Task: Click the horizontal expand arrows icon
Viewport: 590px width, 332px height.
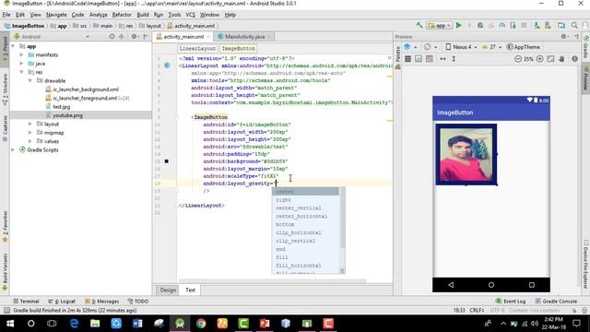Action: (x=442, y=59)
